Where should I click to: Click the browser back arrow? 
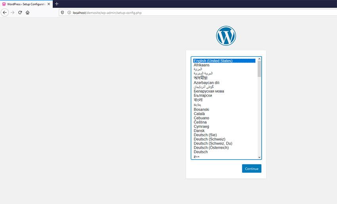click(x=5, y=12)
